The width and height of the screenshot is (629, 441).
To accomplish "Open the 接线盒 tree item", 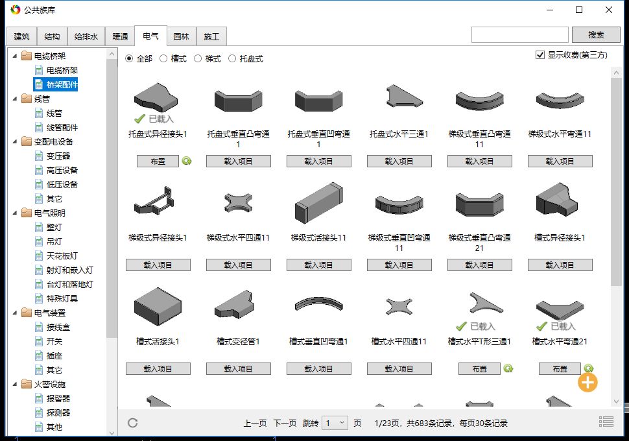I will coord(53,327).
